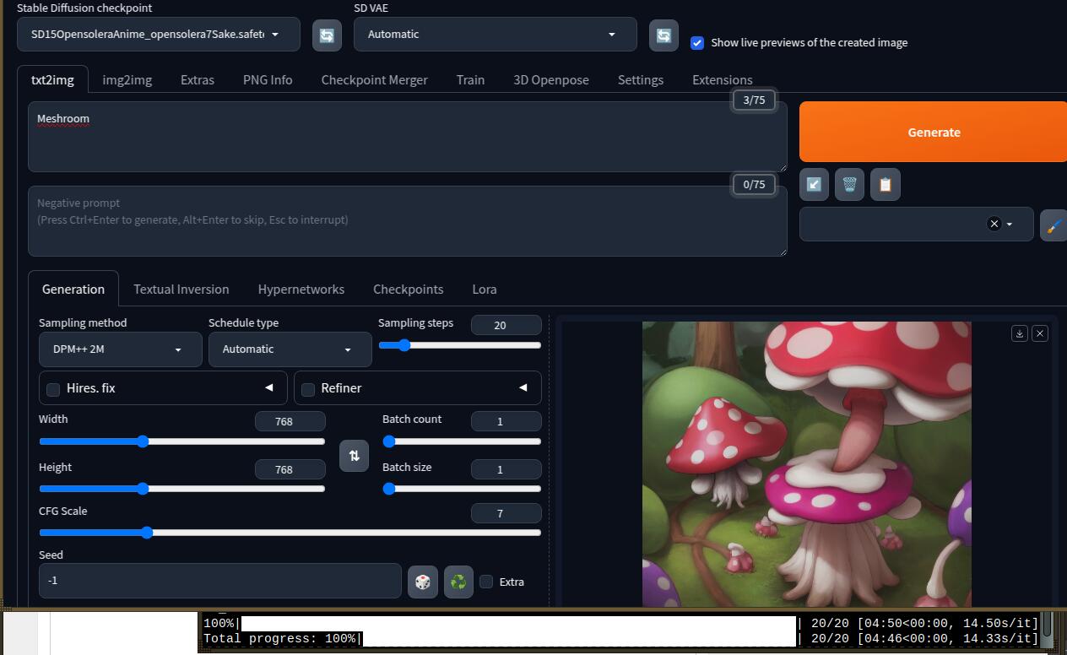Click the Width number field
The image size is (1067, 655).
pyautogui.click(x=290, y=421)
